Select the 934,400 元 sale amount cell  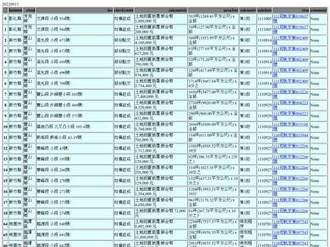[161, 73]
